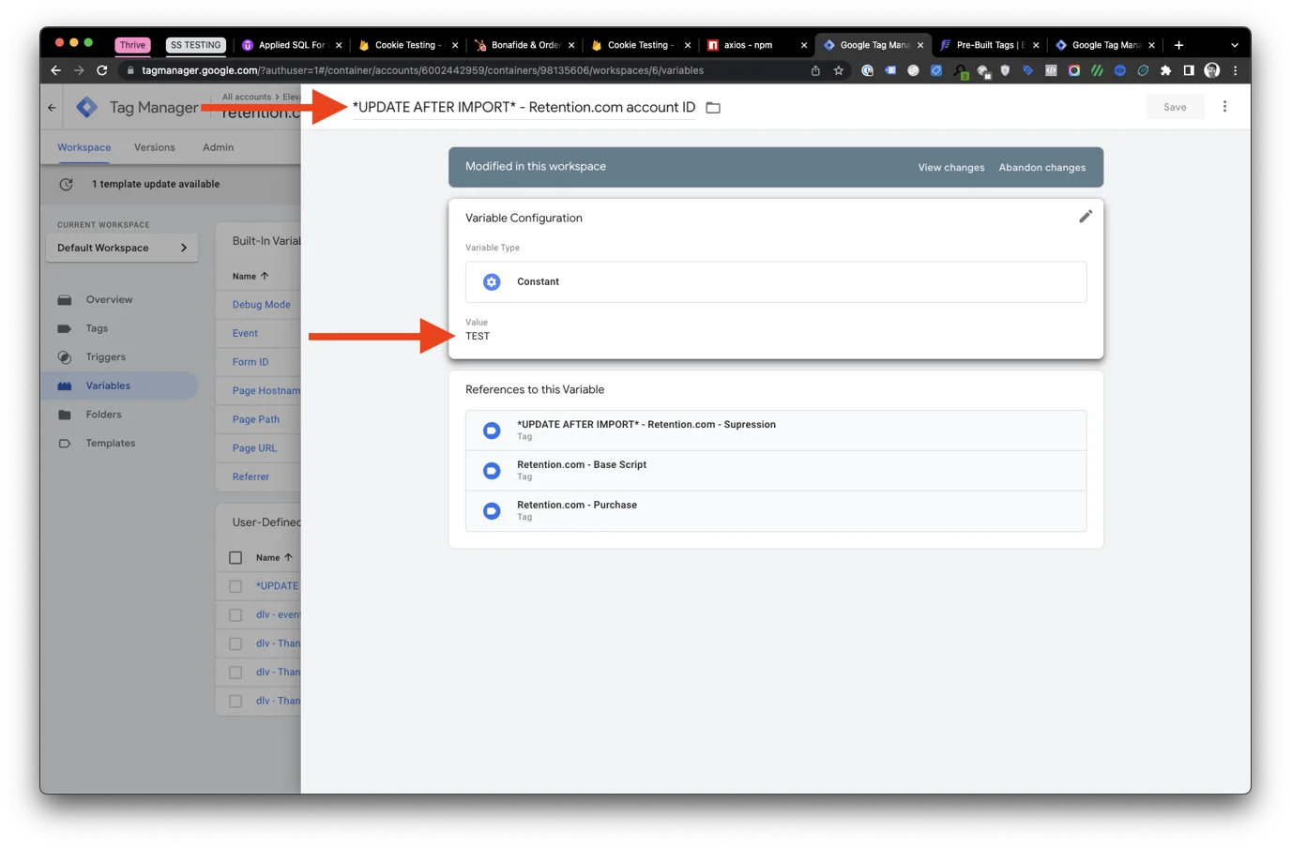The width and height of the screenshot is (1291, 847).
Task: Click the browser address bar URL
Action: 422,70
